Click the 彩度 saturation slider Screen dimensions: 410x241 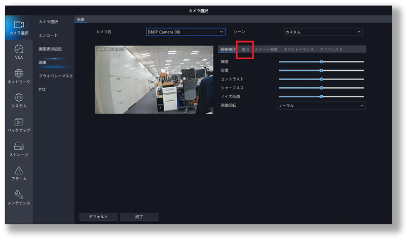click(x=321, y=70)
